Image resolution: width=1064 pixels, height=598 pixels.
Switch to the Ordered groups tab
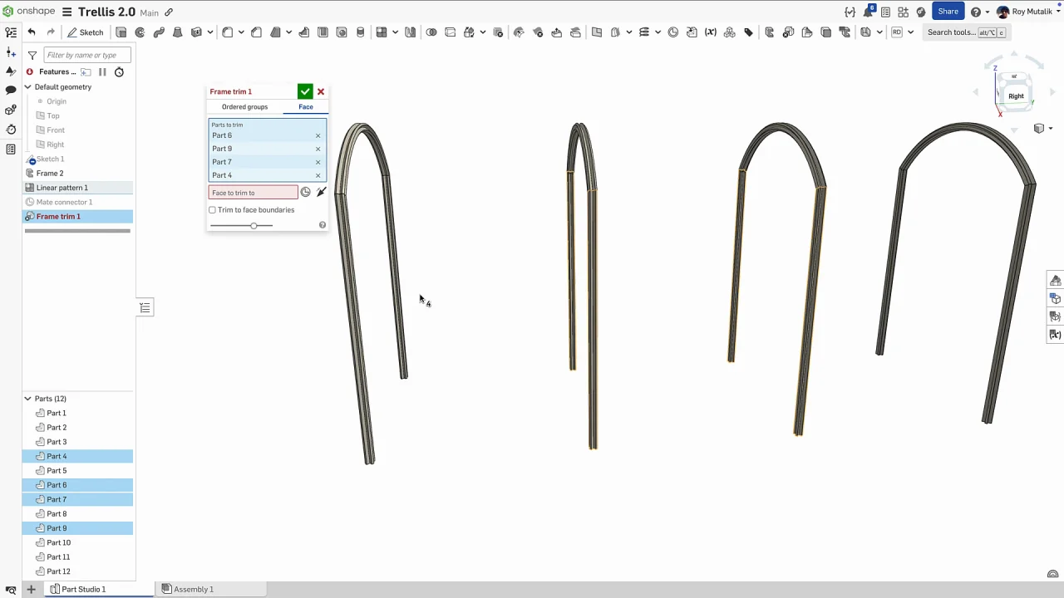244,107
